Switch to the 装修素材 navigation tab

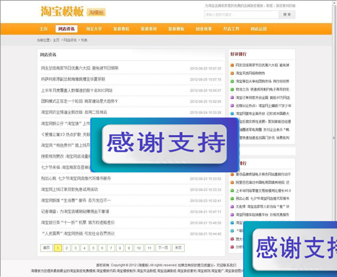point(149,29)
